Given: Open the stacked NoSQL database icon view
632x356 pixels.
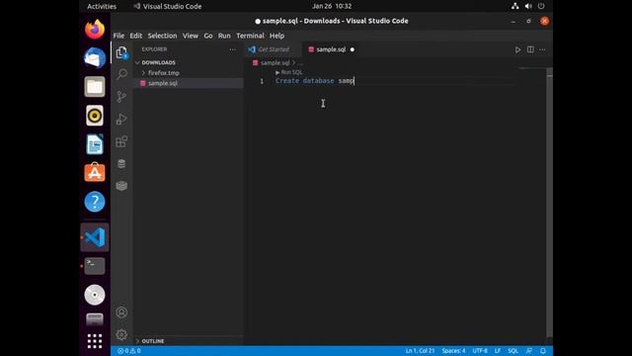Looking at the screenshot, I should (x=121, y=186).
